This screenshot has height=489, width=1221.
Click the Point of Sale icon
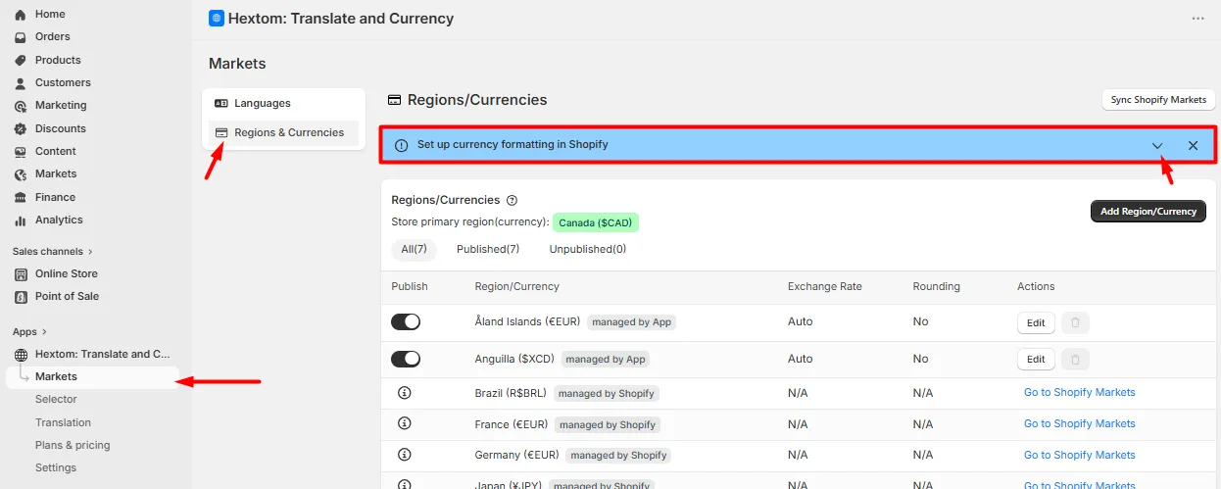(21, 297)
